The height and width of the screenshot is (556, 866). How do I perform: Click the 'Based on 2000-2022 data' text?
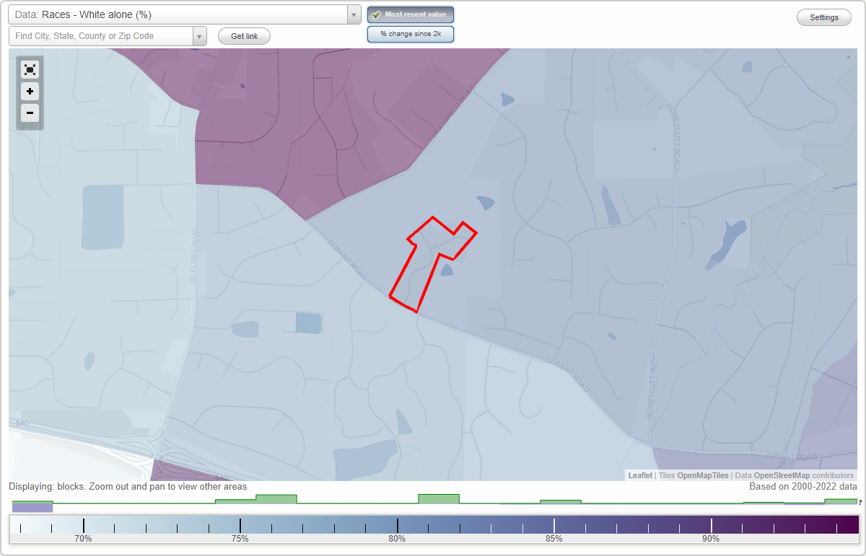pyautogui.click(x=803, y=487)
